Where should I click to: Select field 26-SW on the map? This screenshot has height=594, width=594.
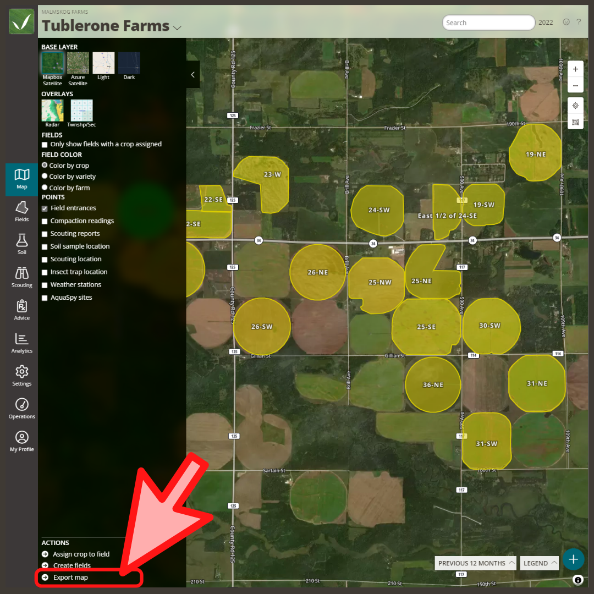tap(262, 327)
